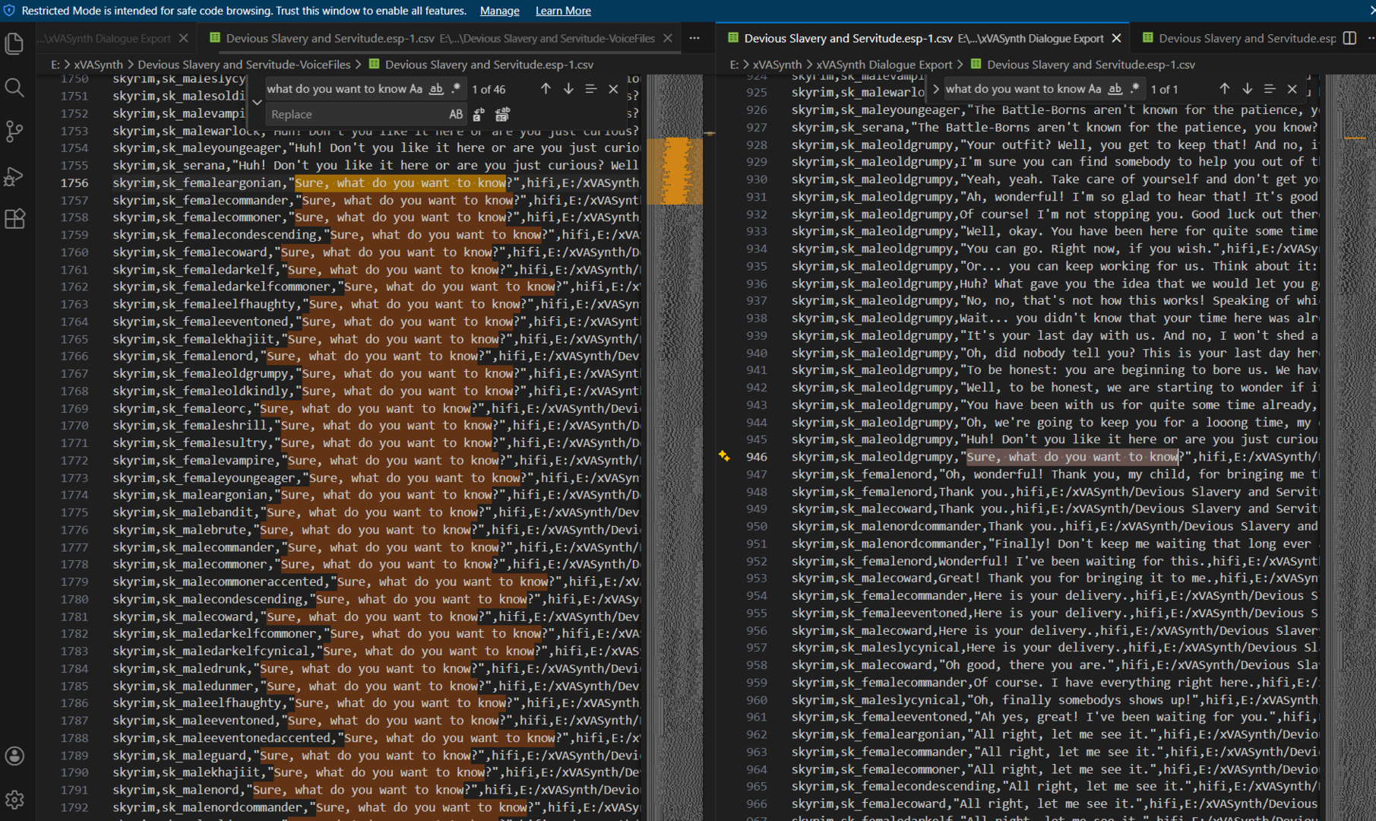Close the right find widget
Image resolution: width=1376 pixels, height=821 pixels.
click(x=1292, y=89)
